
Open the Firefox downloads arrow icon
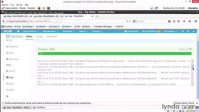(x=184, y=21)
